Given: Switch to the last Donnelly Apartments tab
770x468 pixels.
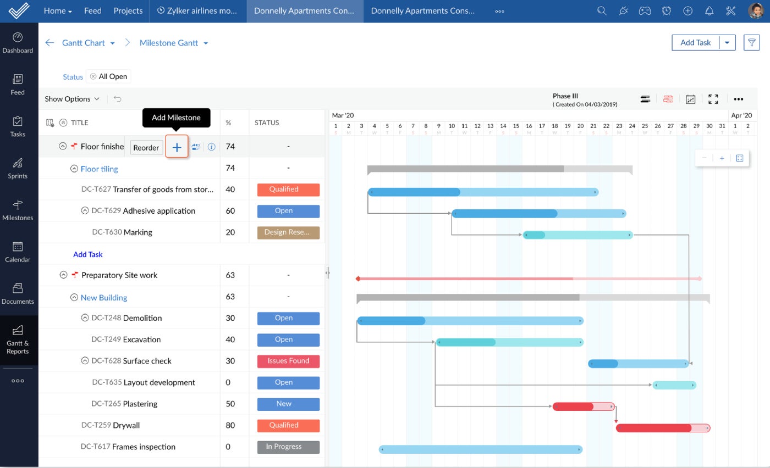Looking at the screenshot, I should [422, 11].
